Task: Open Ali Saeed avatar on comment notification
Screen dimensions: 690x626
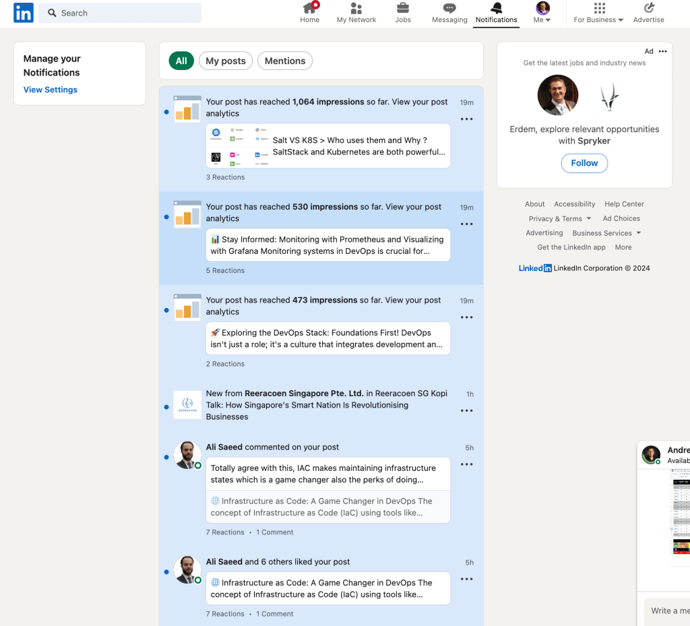Action: [187, 455]
